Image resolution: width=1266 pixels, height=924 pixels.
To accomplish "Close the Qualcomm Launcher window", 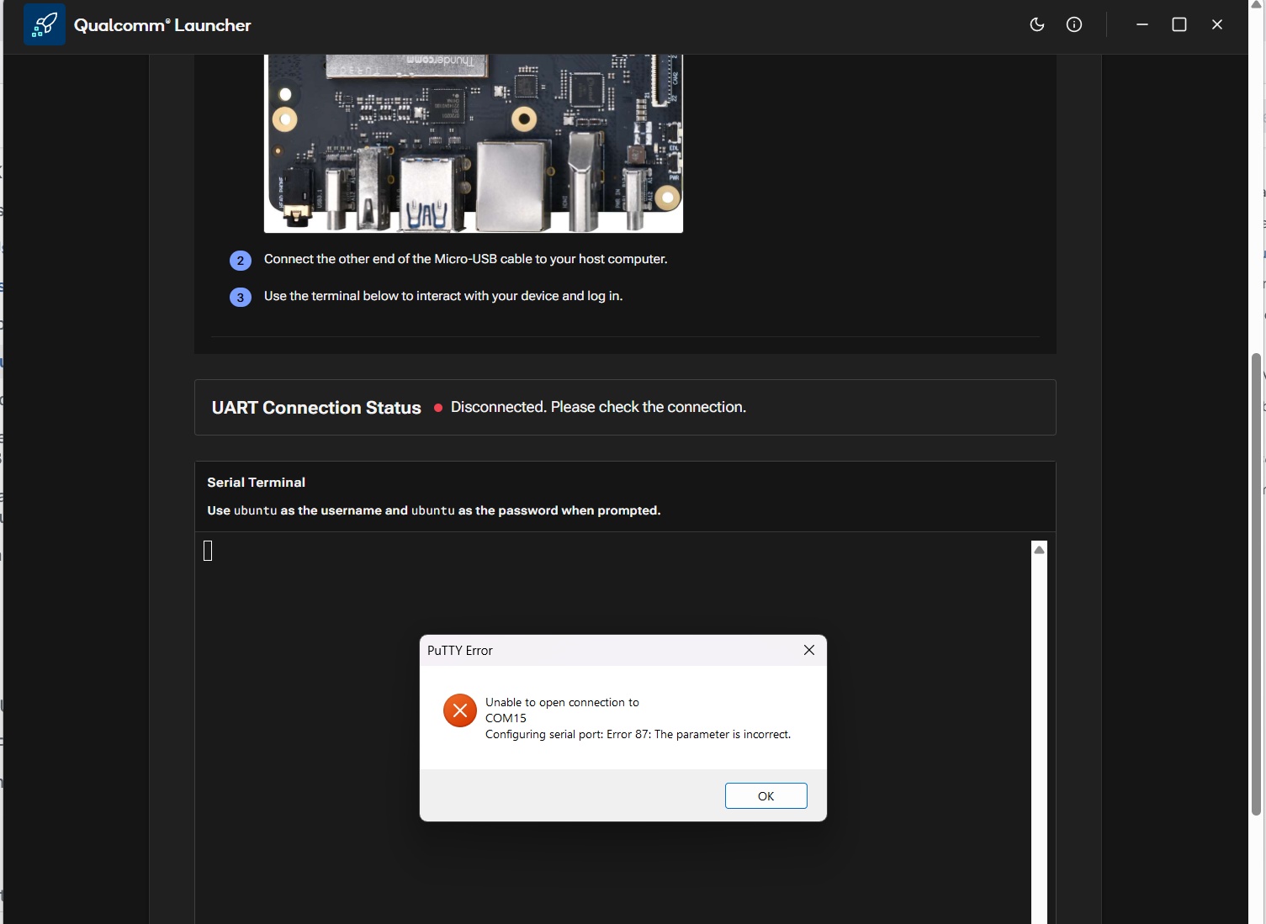I will [1216, 24].
